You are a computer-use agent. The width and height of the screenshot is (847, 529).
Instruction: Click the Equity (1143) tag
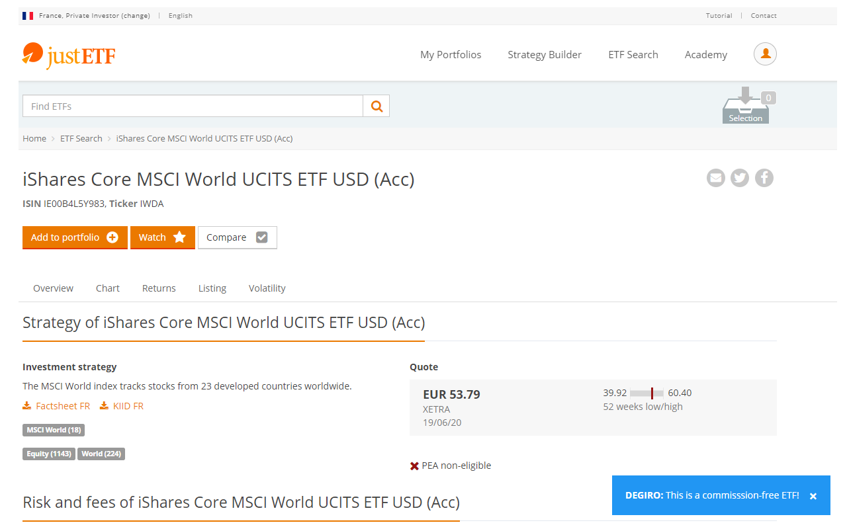(49, 454)
